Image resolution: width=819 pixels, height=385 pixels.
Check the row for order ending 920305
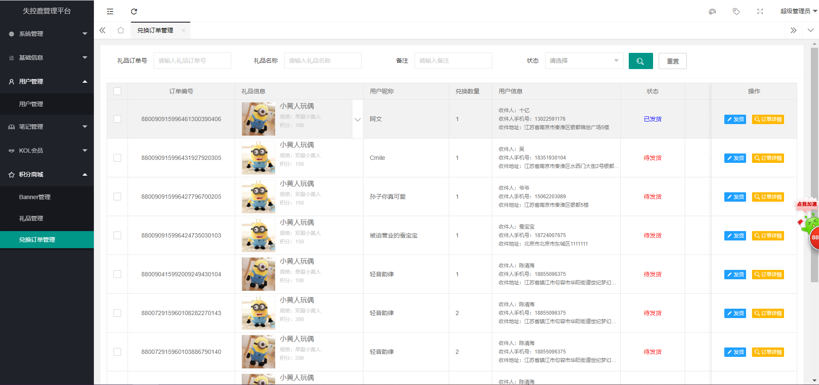tap(117, 158)
